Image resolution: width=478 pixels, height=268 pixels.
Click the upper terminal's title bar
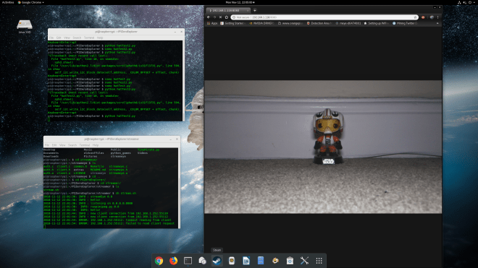[x=116, y=32]
